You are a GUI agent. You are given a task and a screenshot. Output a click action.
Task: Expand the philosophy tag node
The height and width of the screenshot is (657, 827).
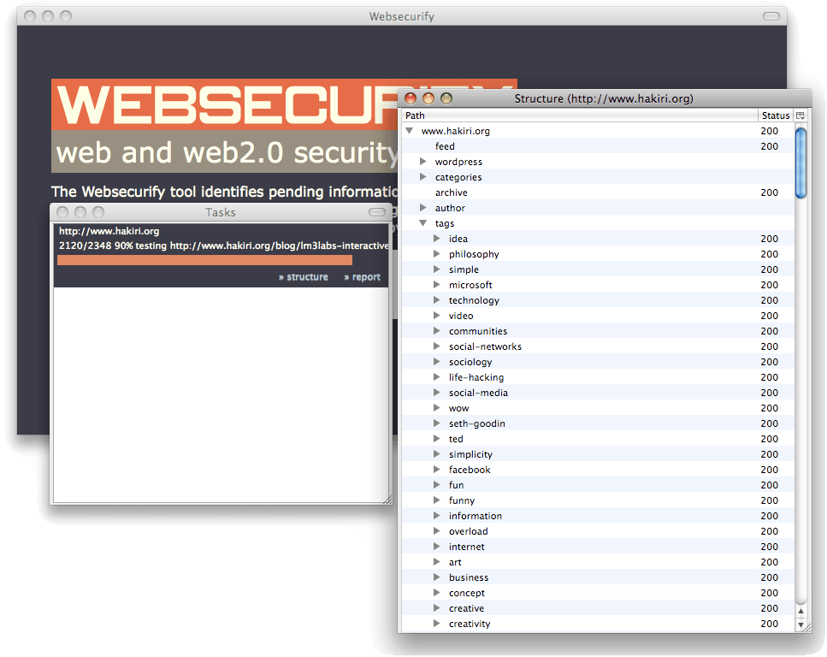pyautogui.click(x=437, y=253)
